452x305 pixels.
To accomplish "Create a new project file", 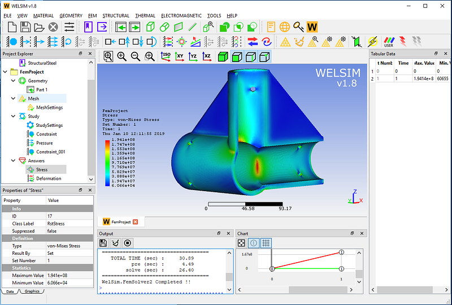I will [12, 27].
